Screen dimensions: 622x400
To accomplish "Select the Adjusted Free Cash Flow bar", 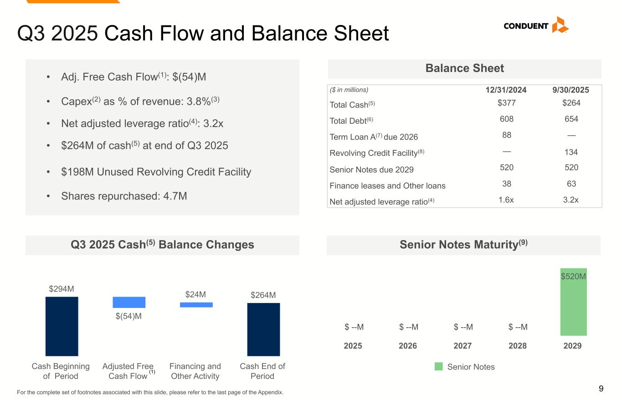I will pyautogui.click(x=129, y=302).
